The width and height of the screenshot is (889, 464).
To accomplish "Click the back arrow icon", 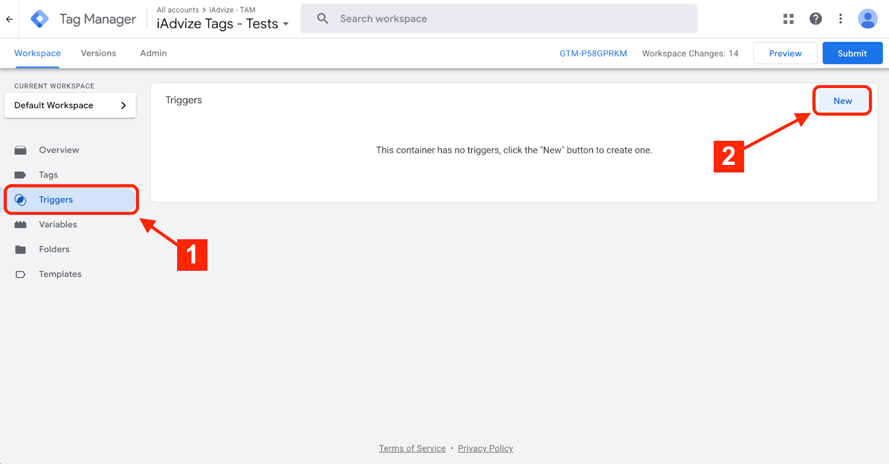I will (9, 19).
